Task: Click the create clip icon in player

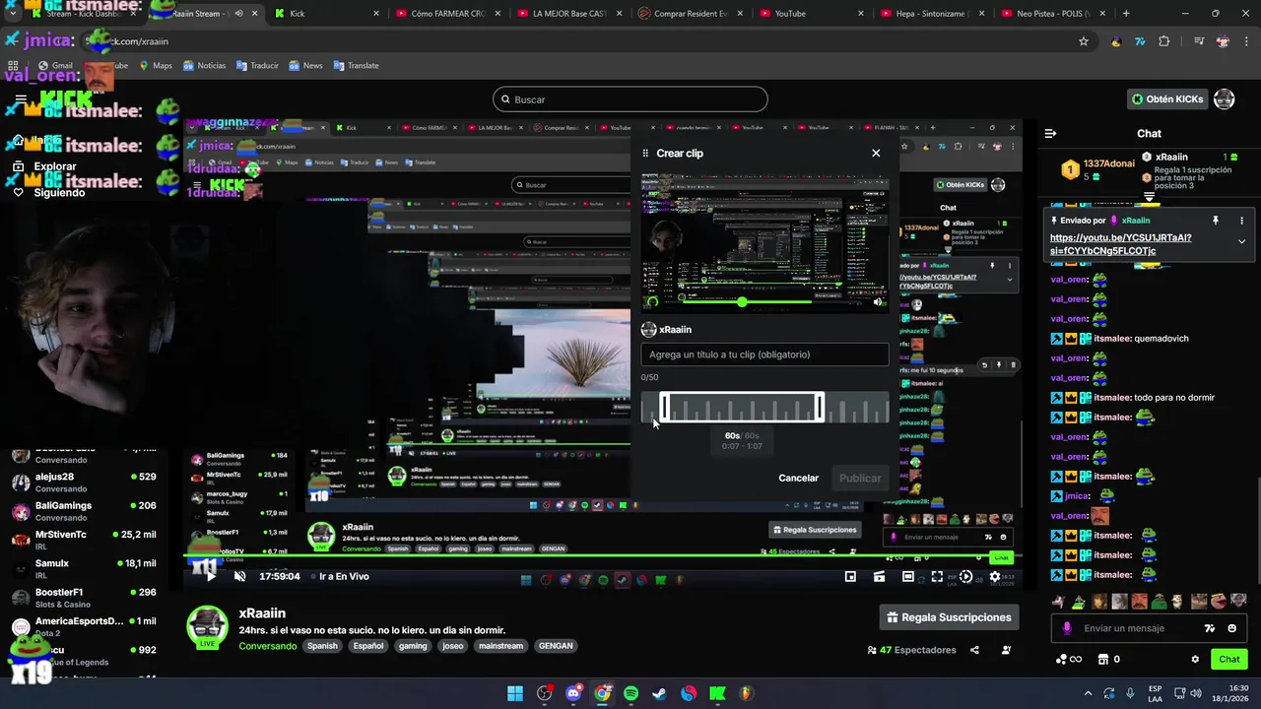Action: pos(879,576)
